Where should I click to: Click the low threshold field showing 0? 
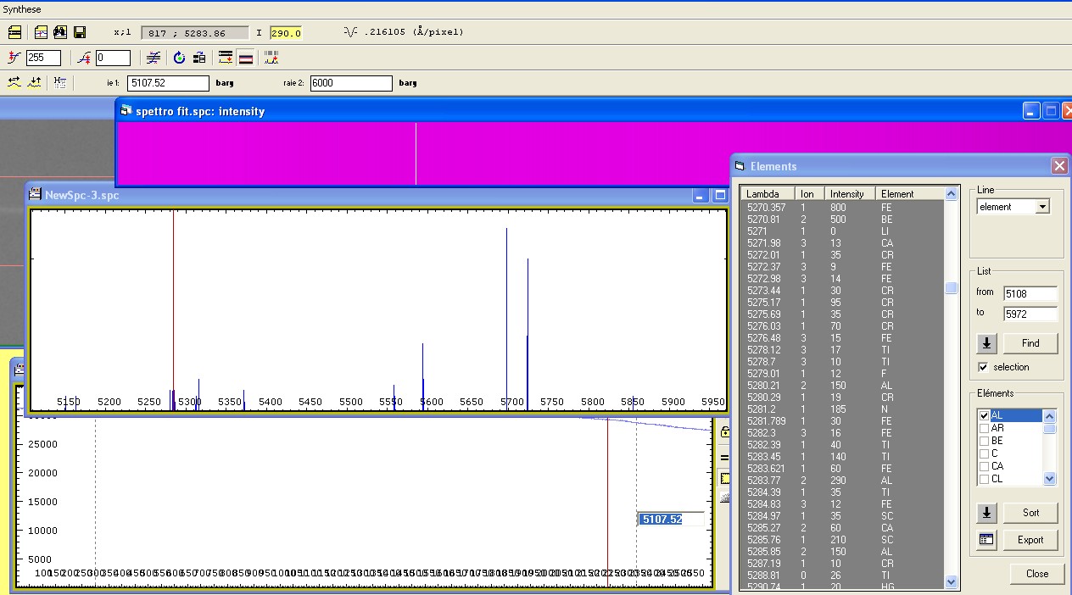point(113,58)
